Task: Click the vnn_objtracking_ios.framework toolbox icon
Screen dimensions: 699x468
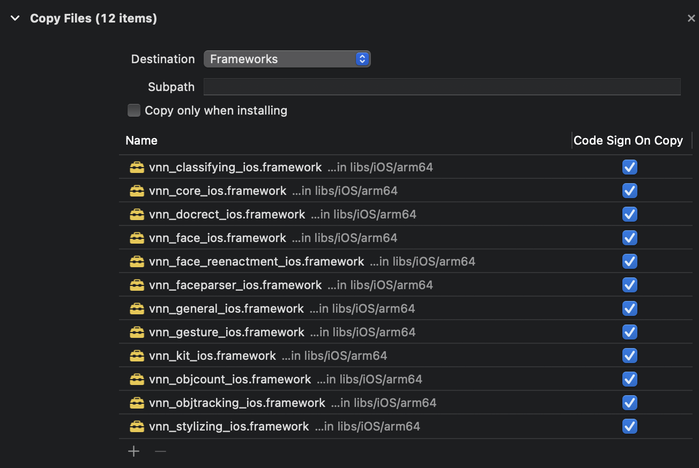Action: coord(137,403)
